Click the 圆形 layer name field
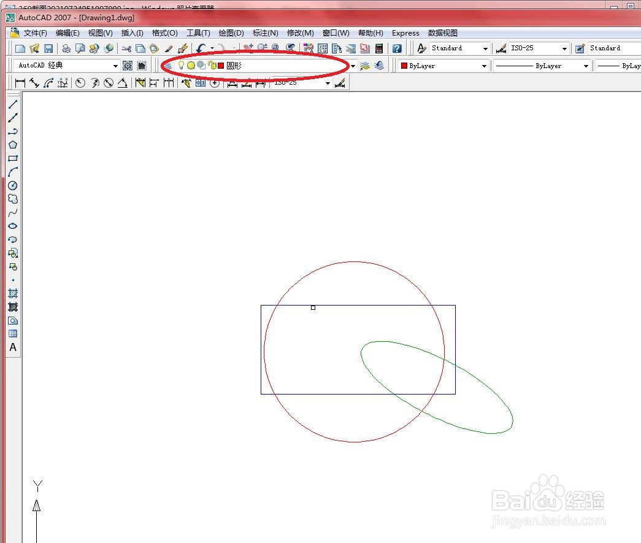 click(234, 66)
